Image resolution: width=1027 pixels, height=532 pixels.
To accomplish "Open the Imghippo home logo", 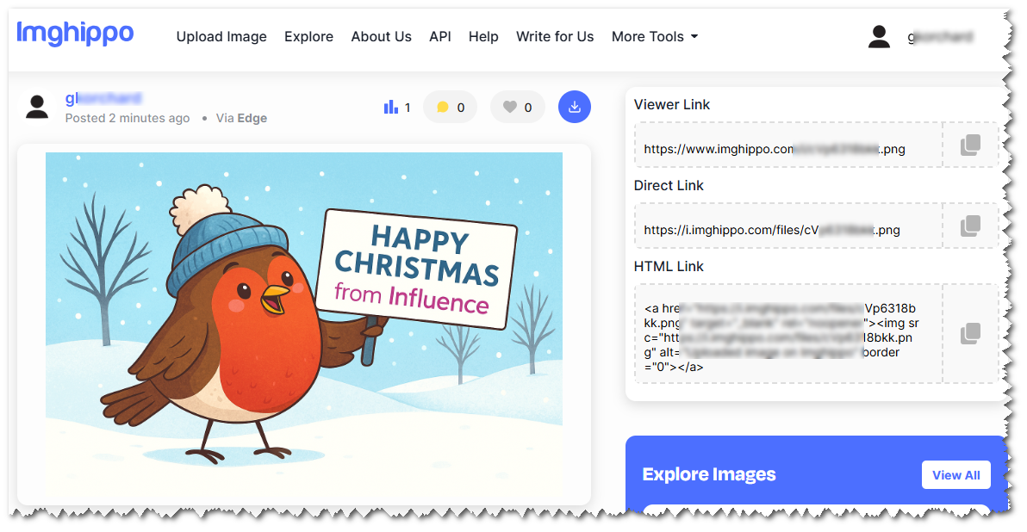I will click(x=75, y=34).
